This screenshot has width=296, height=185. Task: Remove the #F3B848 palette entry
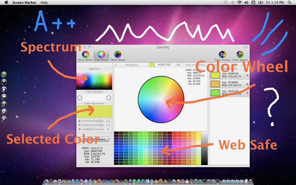click(x=247, y=84)
